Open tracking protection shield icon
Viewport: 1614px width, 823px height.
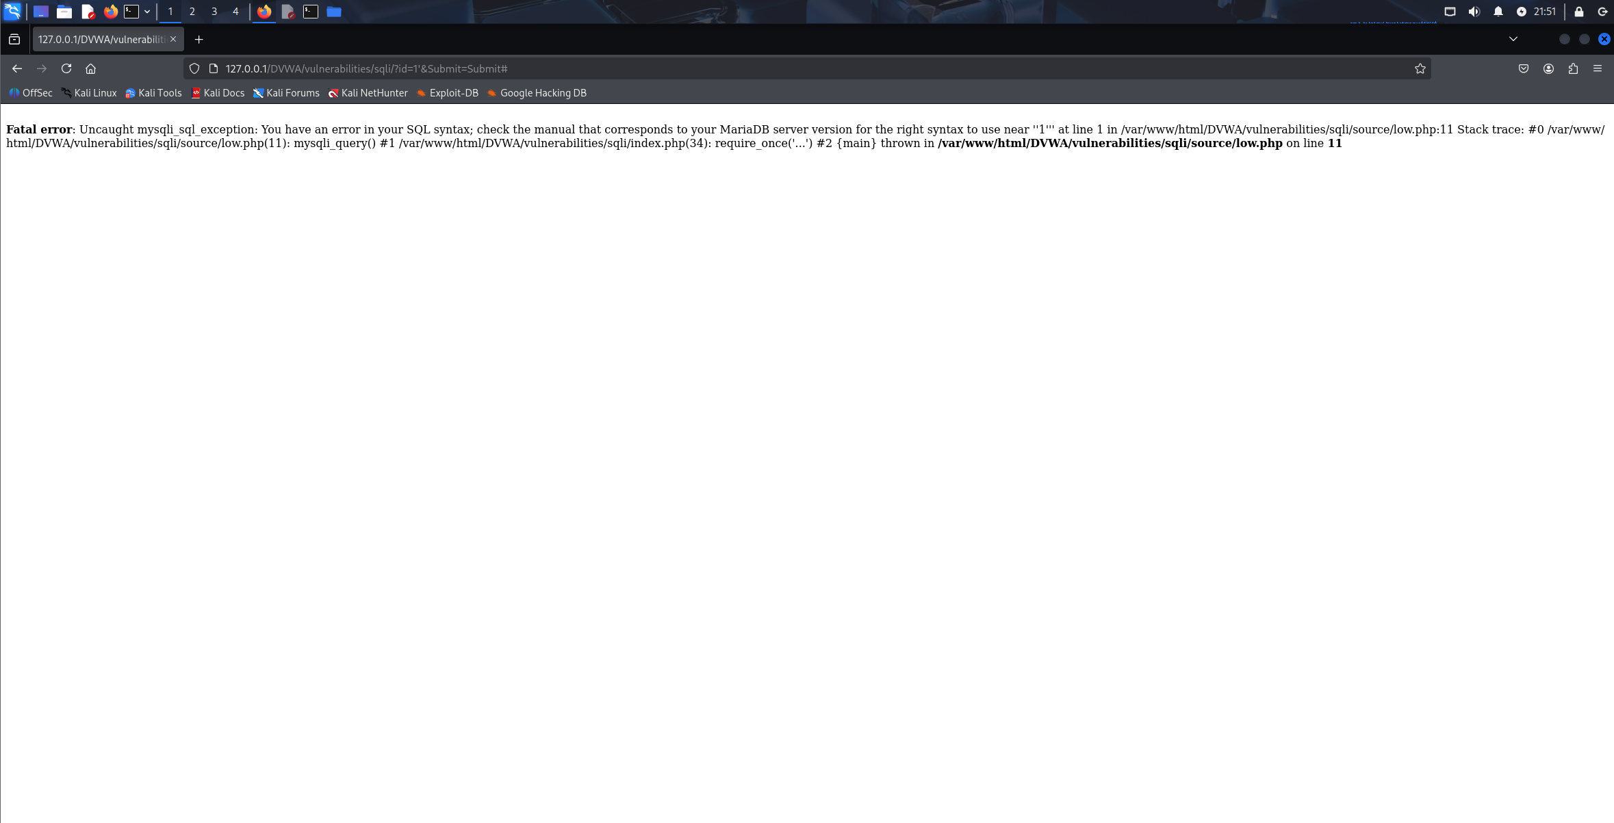194,68
